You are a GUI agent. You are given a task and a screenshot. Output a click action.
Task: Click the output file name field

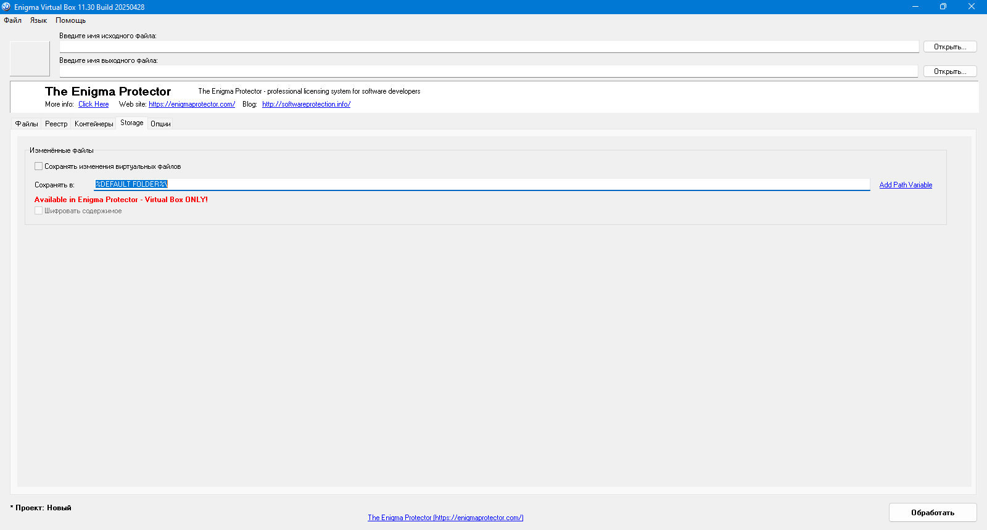[489, 71]
